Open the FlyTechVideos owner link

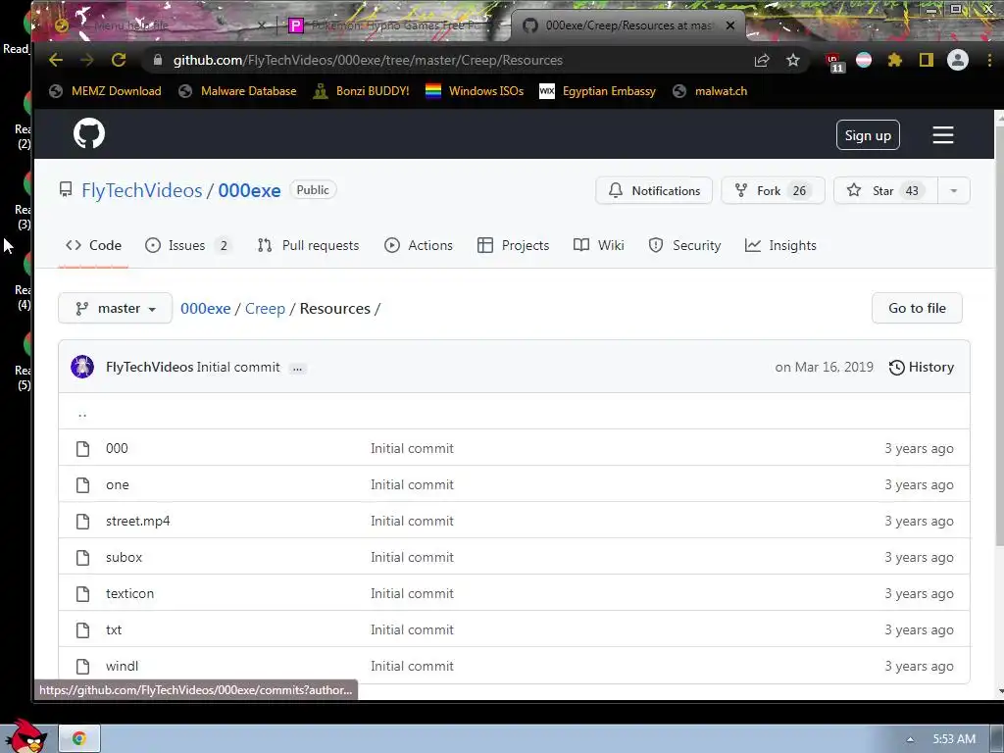click(141, 191)
